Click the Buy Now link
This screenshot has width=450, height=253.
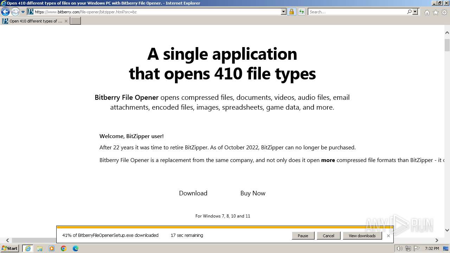[x=253, y=193]
